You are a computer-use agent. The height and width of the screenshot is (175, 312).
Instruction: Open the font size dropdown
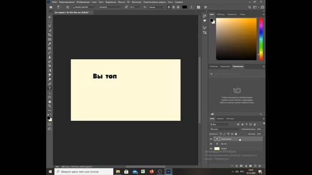point(136,7)
